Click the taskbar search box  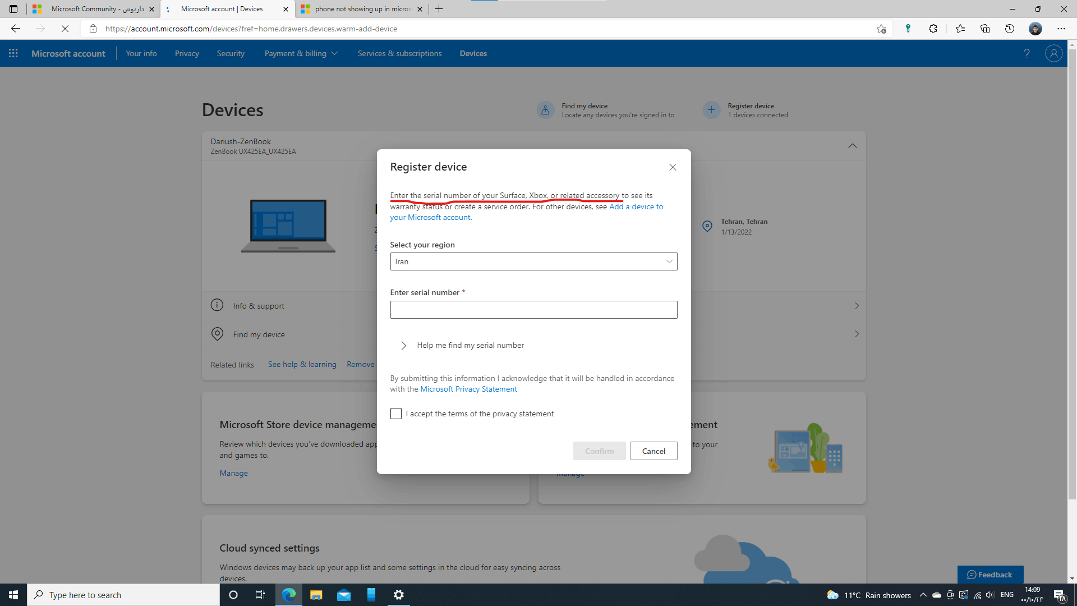[x=123, y=595]
